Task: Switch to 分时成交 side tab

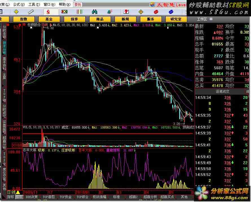Action: (4, 111)
